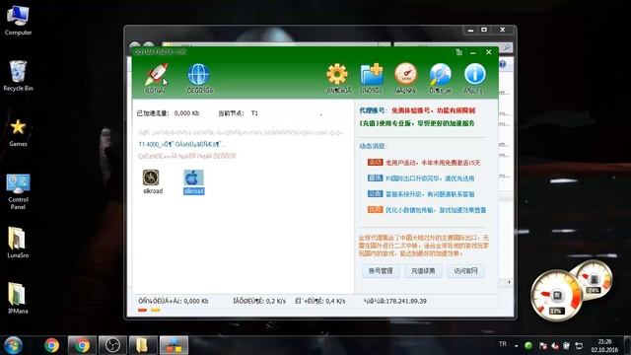Open the first red-tagged news item

(424, 163)
